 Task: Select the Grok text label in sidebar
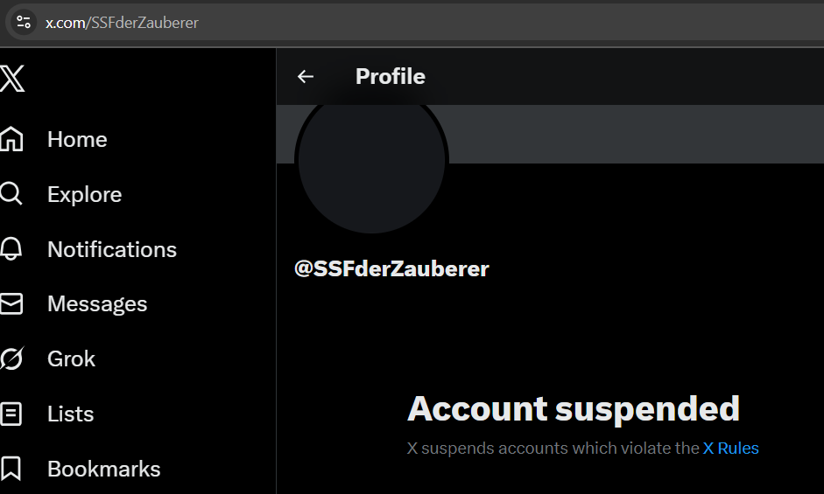71,358
